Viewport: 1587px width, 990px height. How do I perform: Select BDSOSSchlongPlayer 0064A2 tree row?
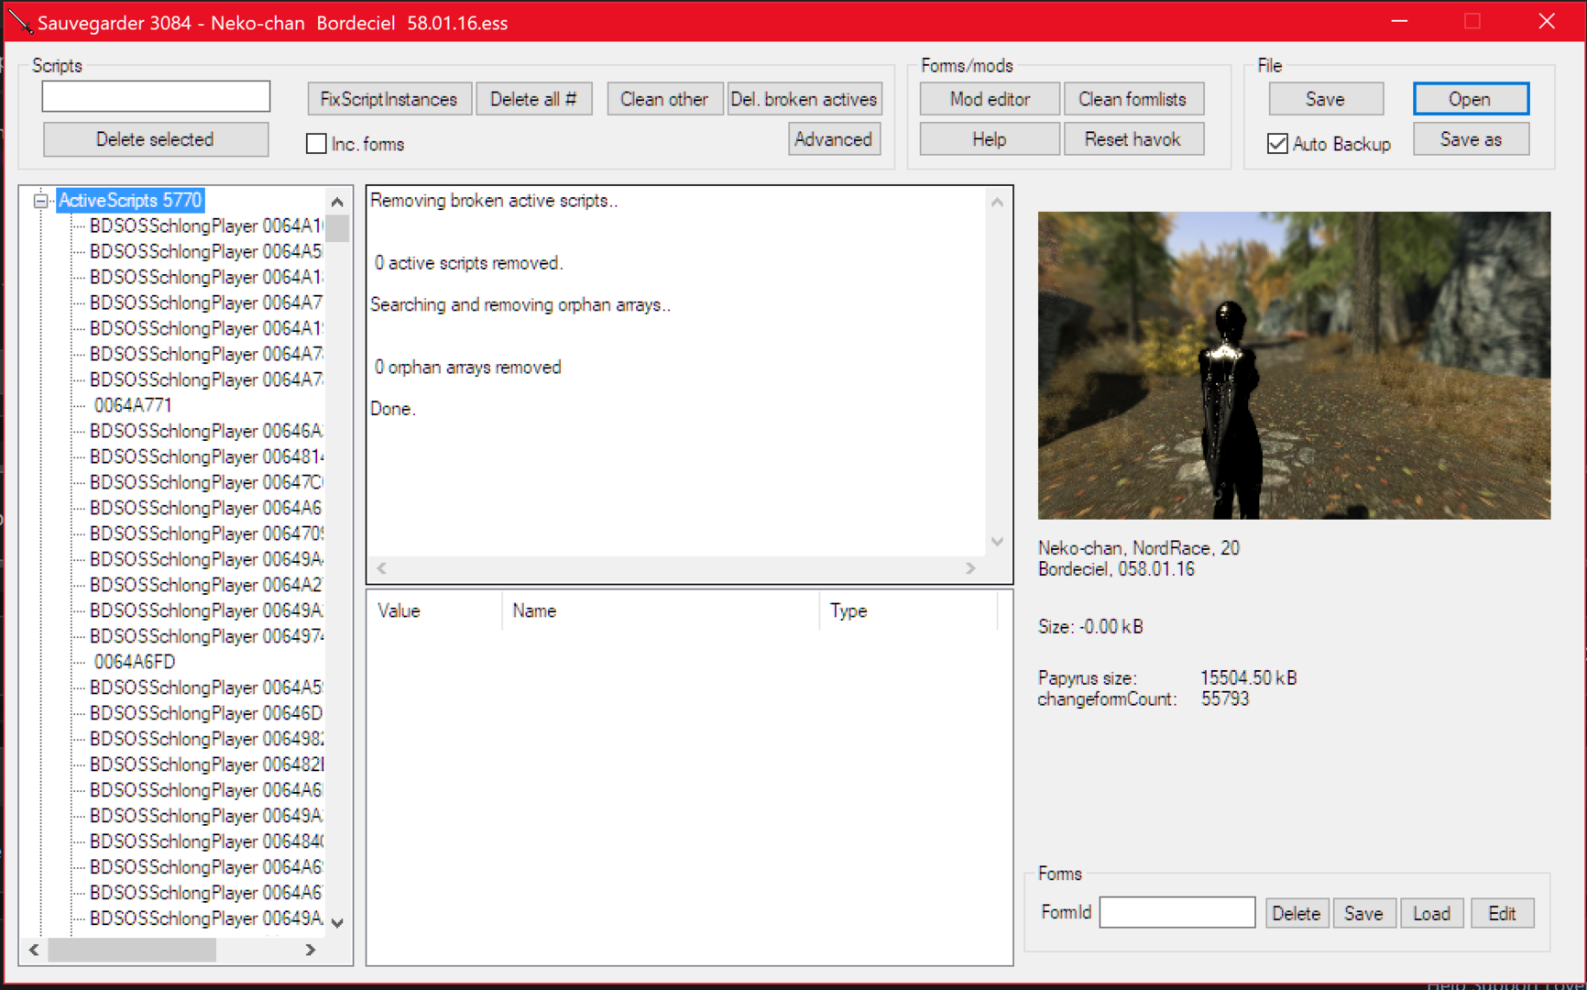pos(206,585)
